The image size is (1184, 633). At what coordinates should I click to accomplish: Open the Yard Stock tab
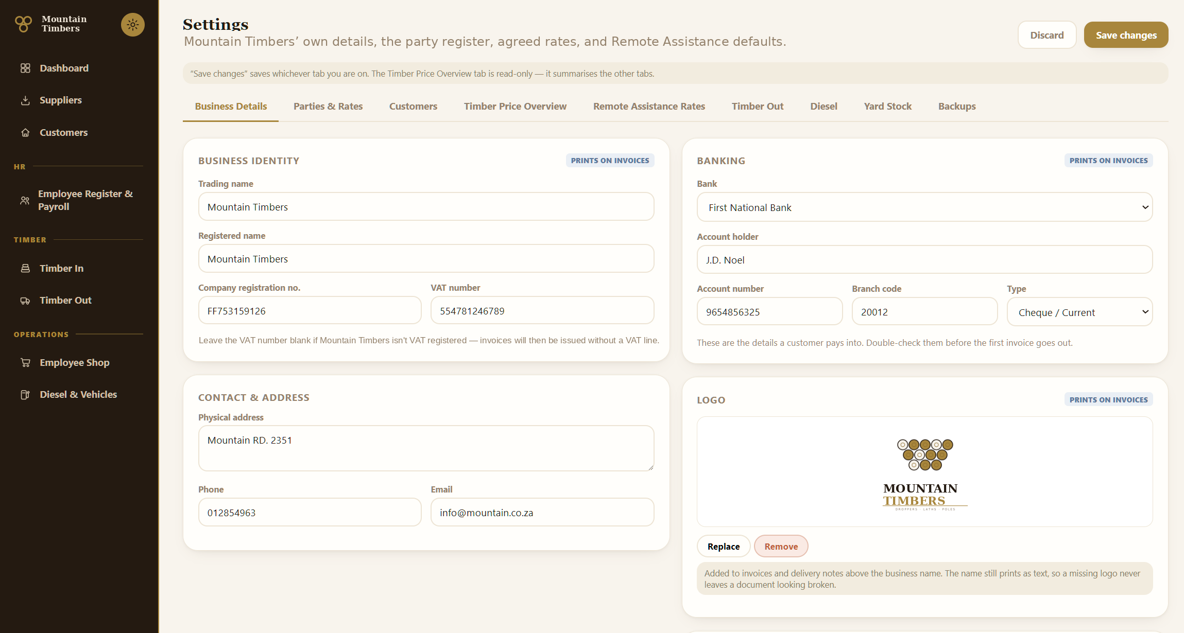point(887,106)
